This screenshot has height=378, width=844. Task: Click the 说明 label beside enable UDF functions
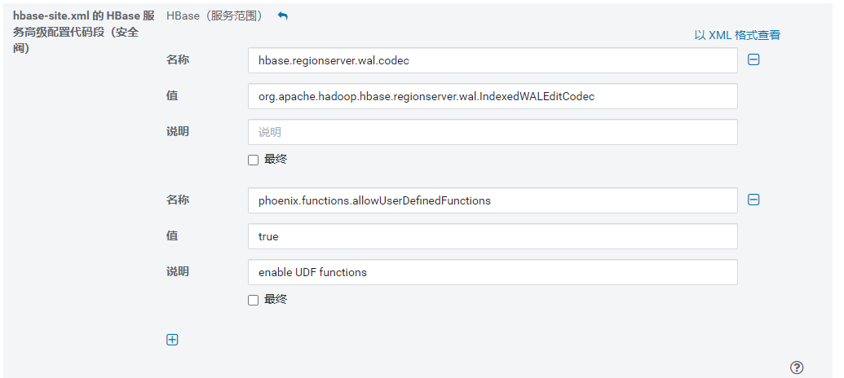(x=178, y=271)
